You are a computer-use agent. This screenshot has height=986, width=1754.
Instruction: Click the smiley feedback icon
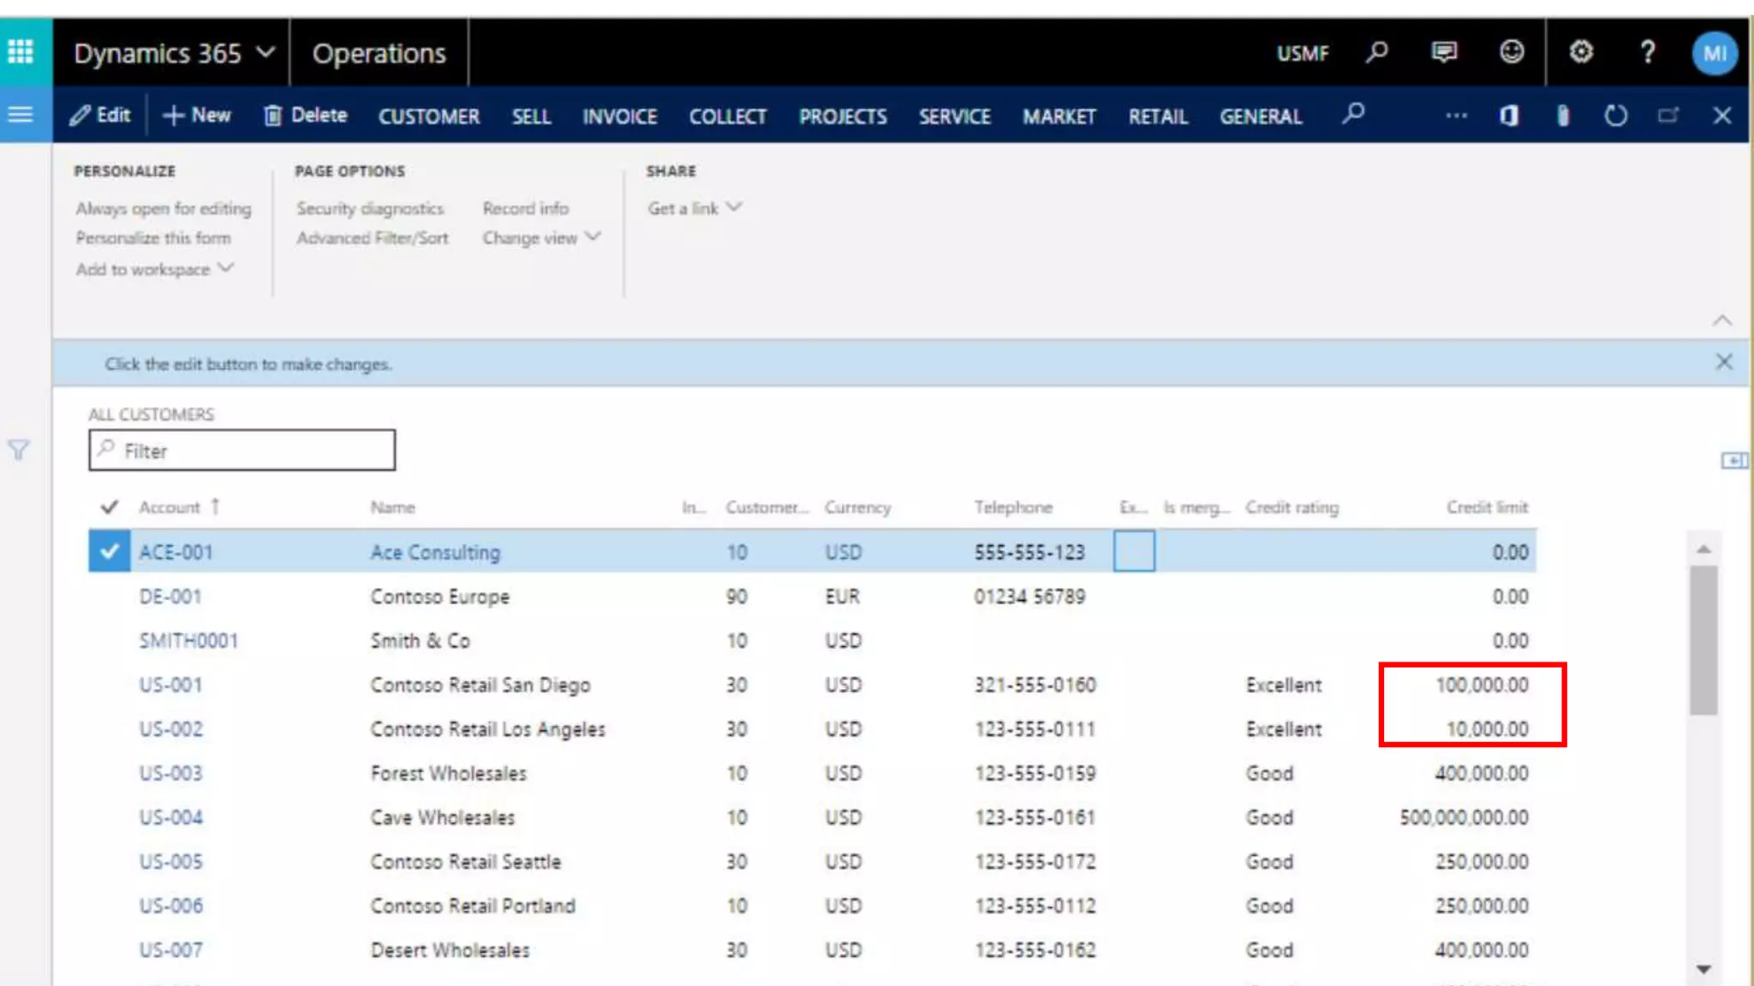(x=1512, y=52)
